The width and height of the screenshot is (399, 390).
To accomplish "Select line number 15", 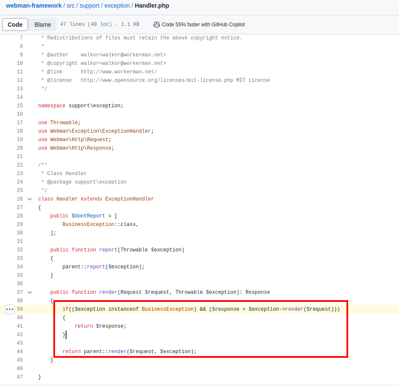I will [20, 106].
